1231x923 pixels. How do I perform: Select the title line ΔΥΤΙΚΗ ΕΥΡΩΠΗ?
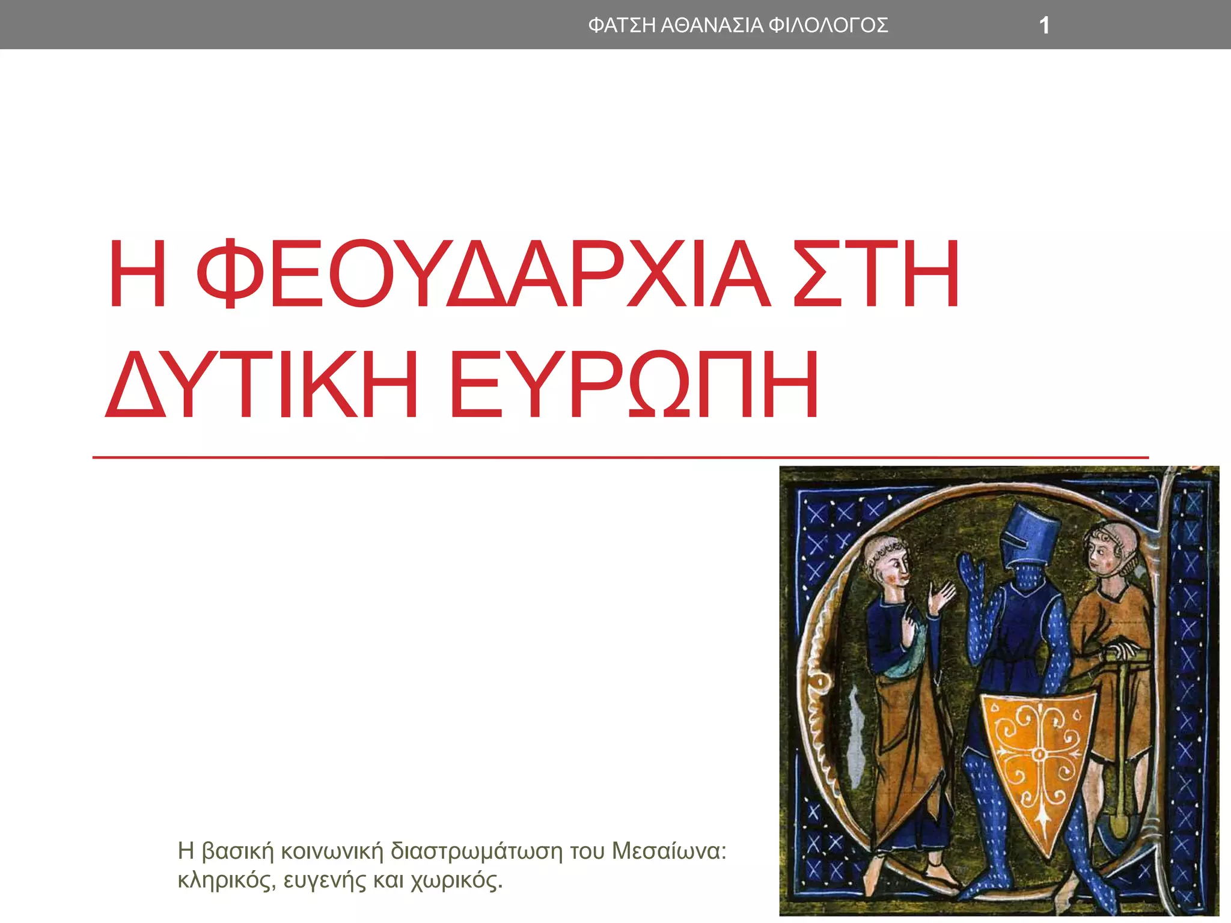[462, 385]
